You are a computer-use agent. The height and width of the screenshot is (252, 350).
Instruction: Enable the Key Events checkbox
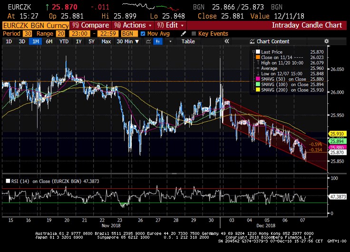click(194, 34)
